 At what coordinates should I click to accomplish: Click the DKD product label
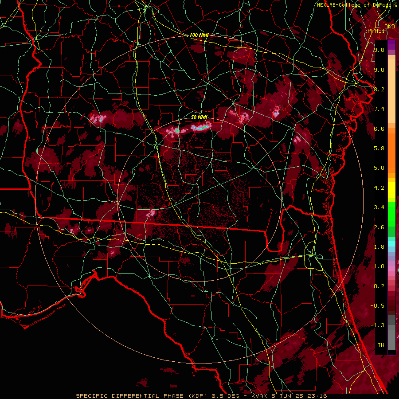pyautogui.click(x=390, y=27)
